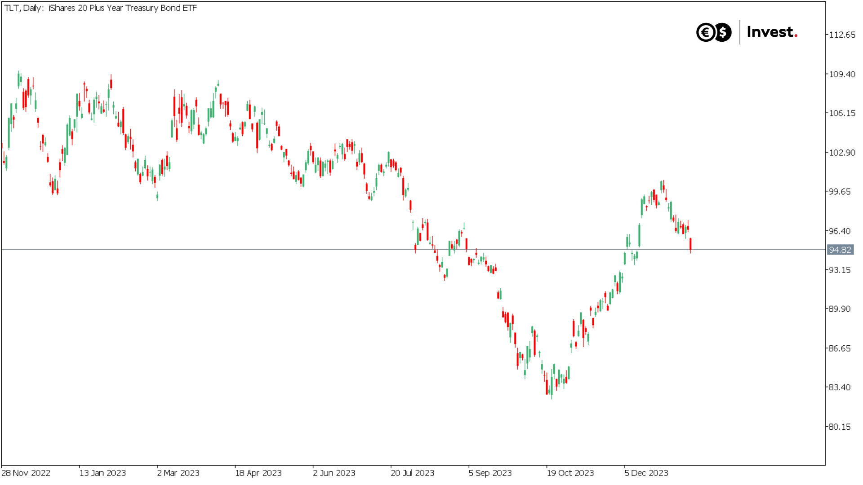Click the '5 Sep 2023' date label
863x485 pixels.
(490, 473)
